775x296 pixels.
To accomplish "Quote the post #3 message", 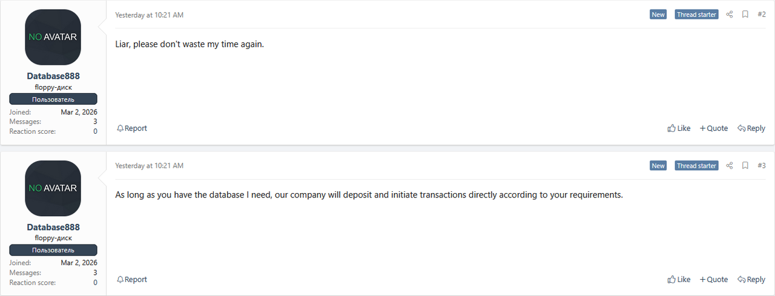I will [714, 280].
